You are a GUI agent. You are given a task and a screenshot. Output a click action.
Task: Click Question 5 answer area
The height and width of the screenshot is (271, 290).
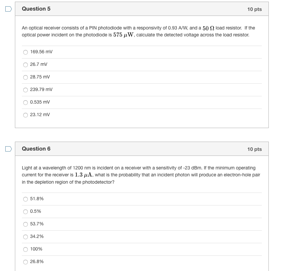(142, 83)
